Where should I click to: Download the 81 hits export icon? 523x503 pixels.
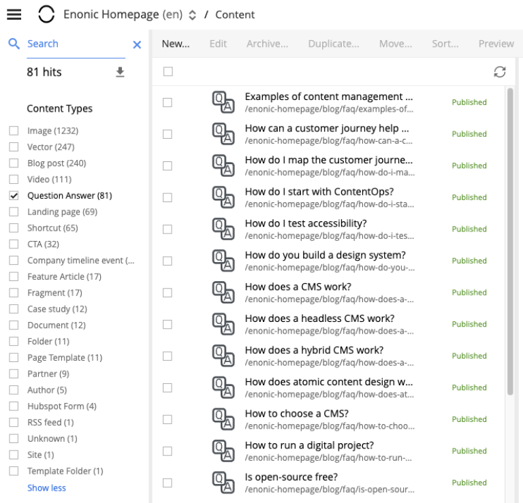(120, 71)
